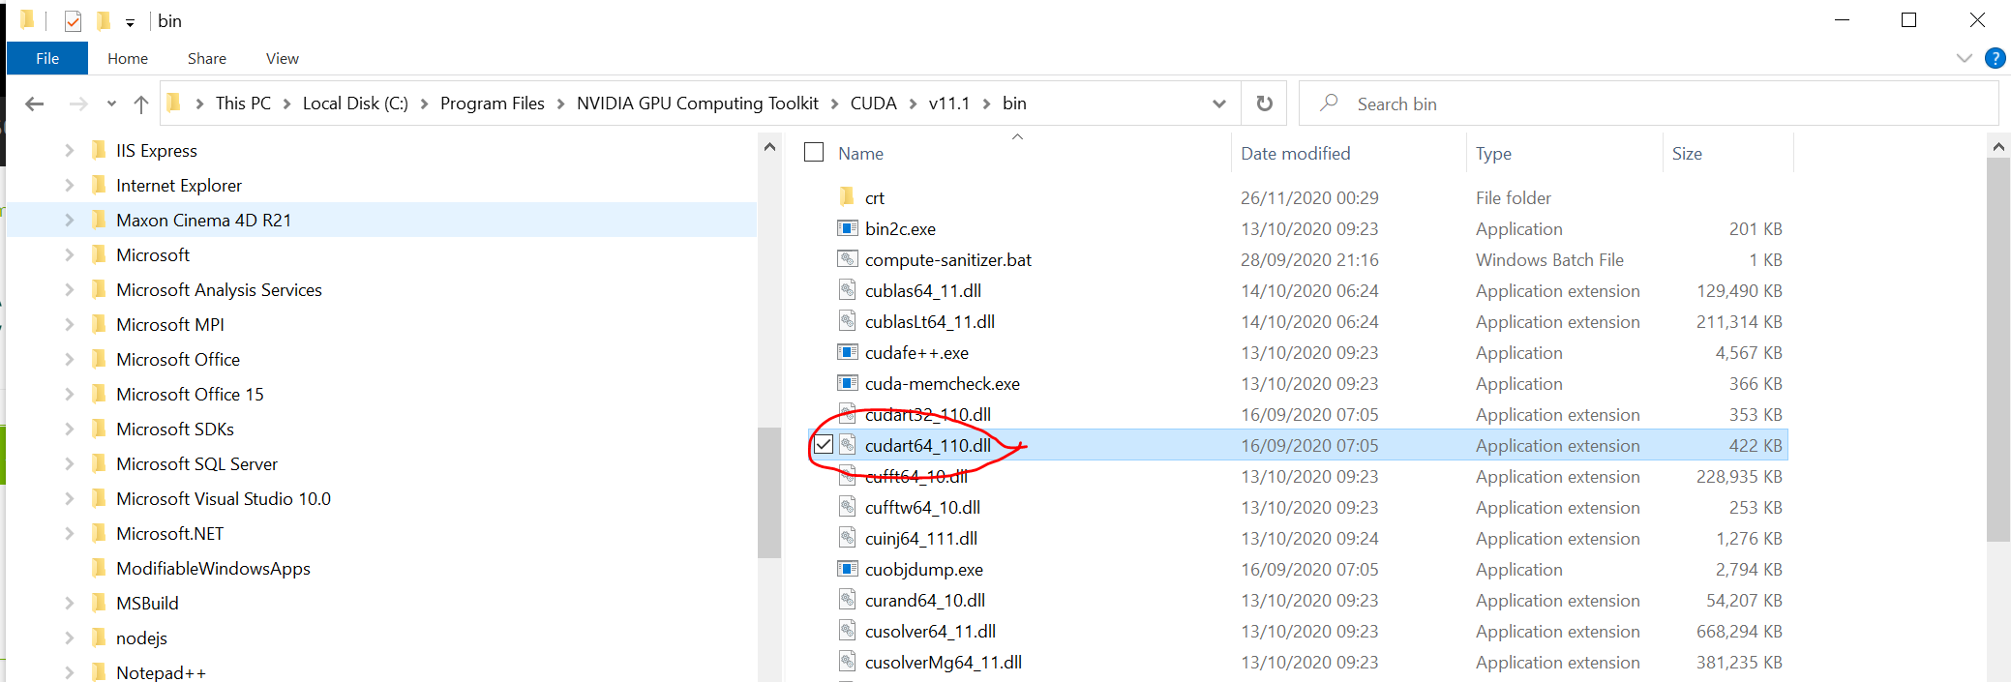2011x682 pixels.
Task: Click the IIS Express folder icon
Action: pyautogui.click(x=99, y=150)
